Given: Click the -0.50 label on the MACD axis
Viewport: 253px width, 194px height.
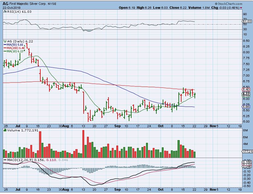Looking at the screenshot, I should click(247, 186).
